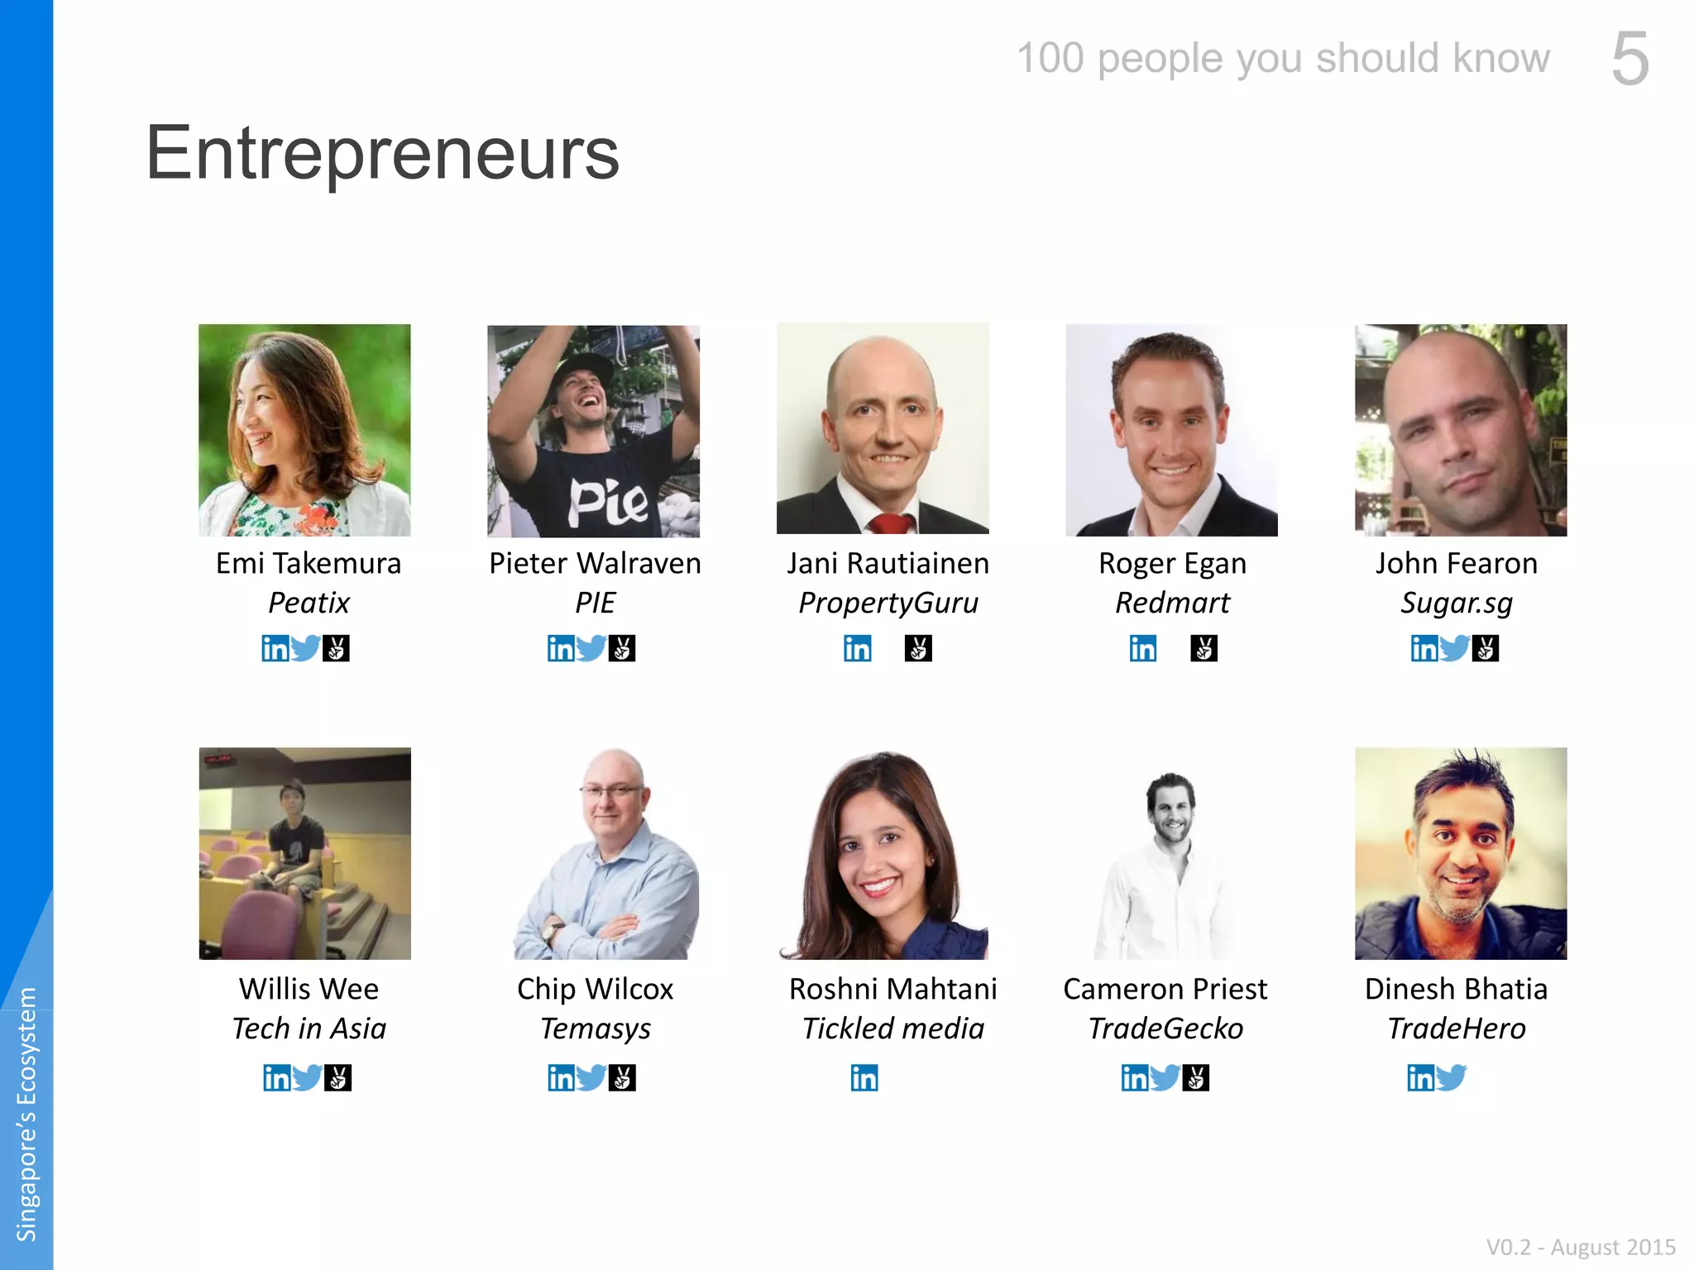The height and width of the screenshot is (1270, 1694).
Task: Click Roger Egan's LinkedIn icon
Action: 1143,649
